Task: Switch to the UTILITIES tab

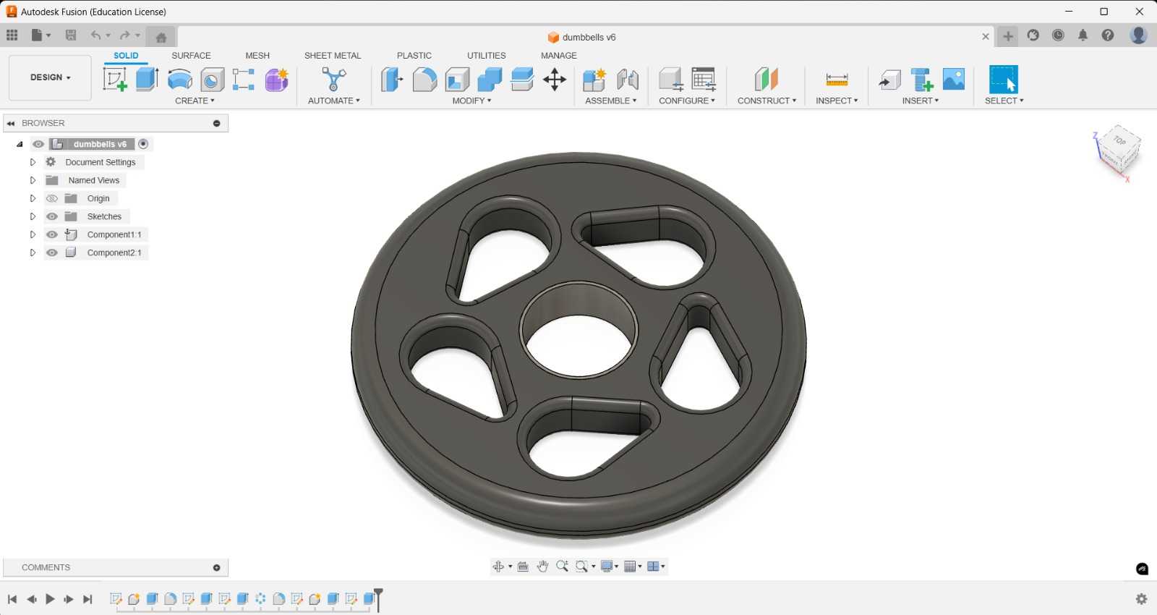Action: click(x=487, y=56)
